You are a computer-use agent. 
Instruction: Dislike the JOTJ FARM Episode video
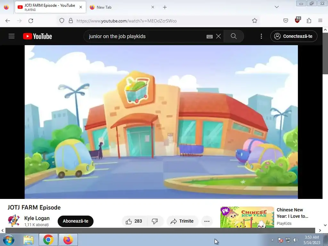[155, 221]
